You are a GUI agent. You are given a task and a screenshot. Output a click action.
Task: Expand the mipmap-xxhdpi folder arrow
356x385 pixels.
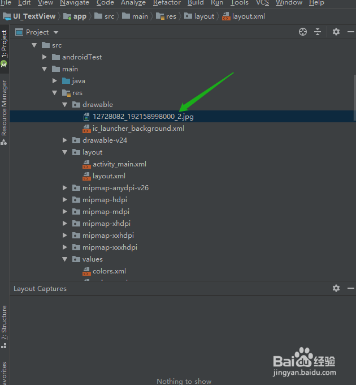tap(65, 235)
